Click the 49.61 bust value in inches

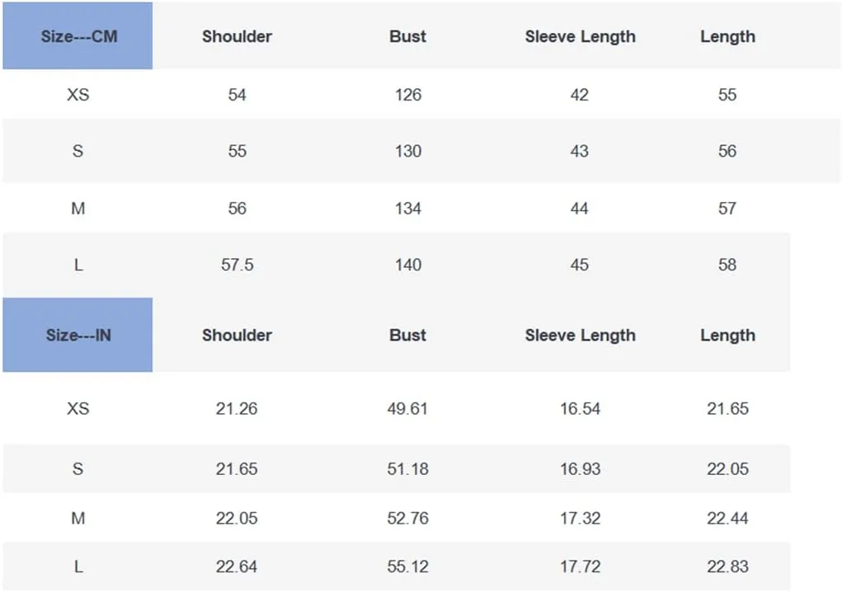[407, 408]
